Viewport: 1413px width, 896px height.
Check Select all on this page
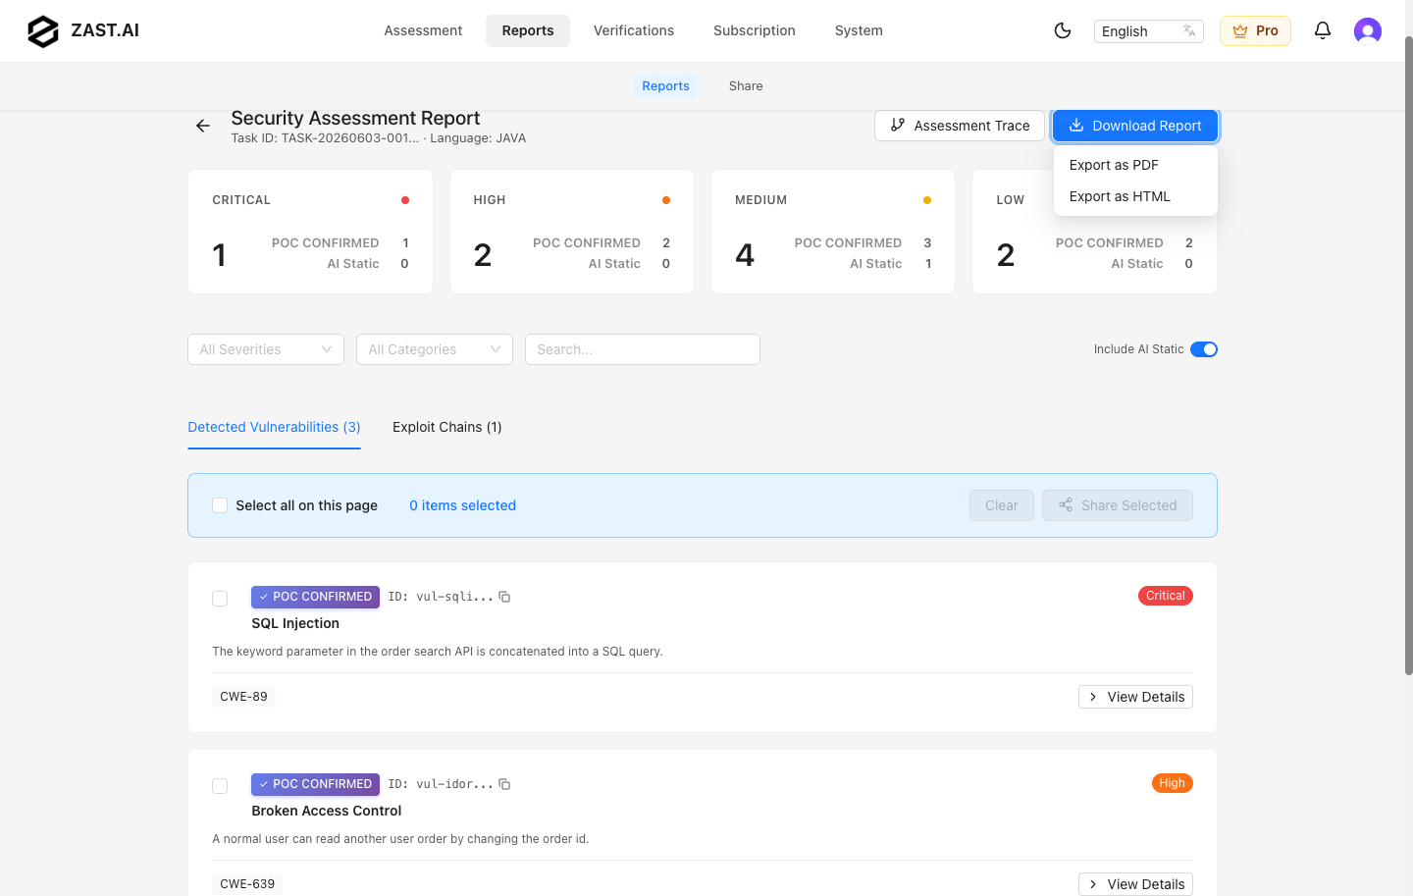coord(220,505)
